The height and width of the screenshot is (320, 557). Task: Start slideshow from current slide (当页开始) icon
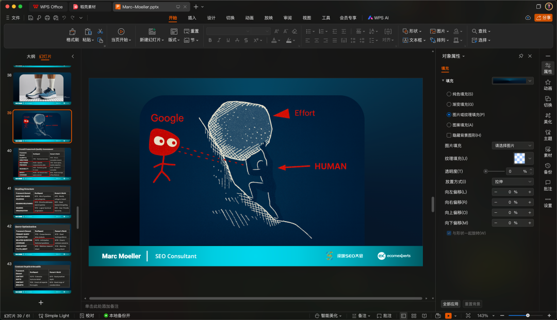(121, 31)
